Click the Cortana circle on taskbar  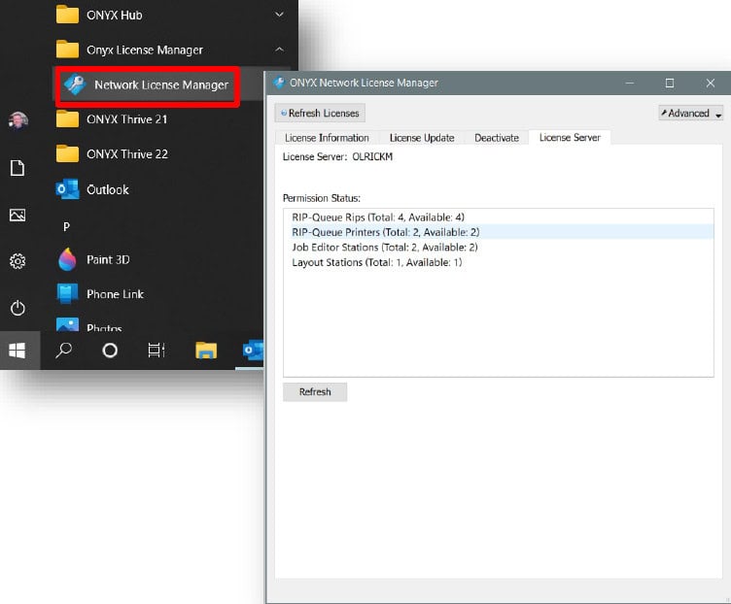point(110,351)
